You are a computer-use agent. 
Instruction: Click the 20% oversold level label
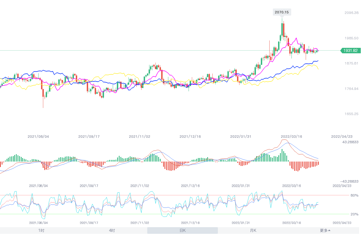tap(354, 214)
